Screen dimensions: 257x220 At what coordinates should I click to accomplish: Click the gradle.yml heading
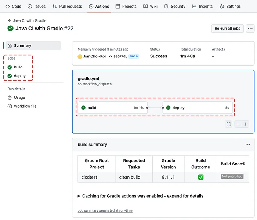point(88,79)
